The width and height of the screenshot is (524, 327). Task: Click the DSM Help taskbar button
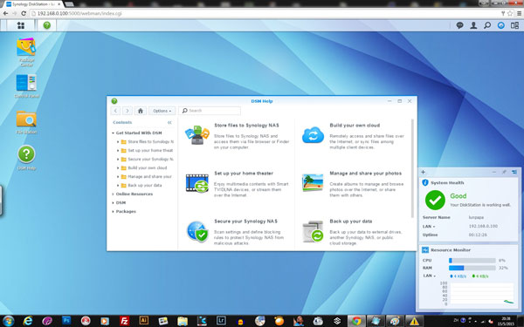pos(47,25)
